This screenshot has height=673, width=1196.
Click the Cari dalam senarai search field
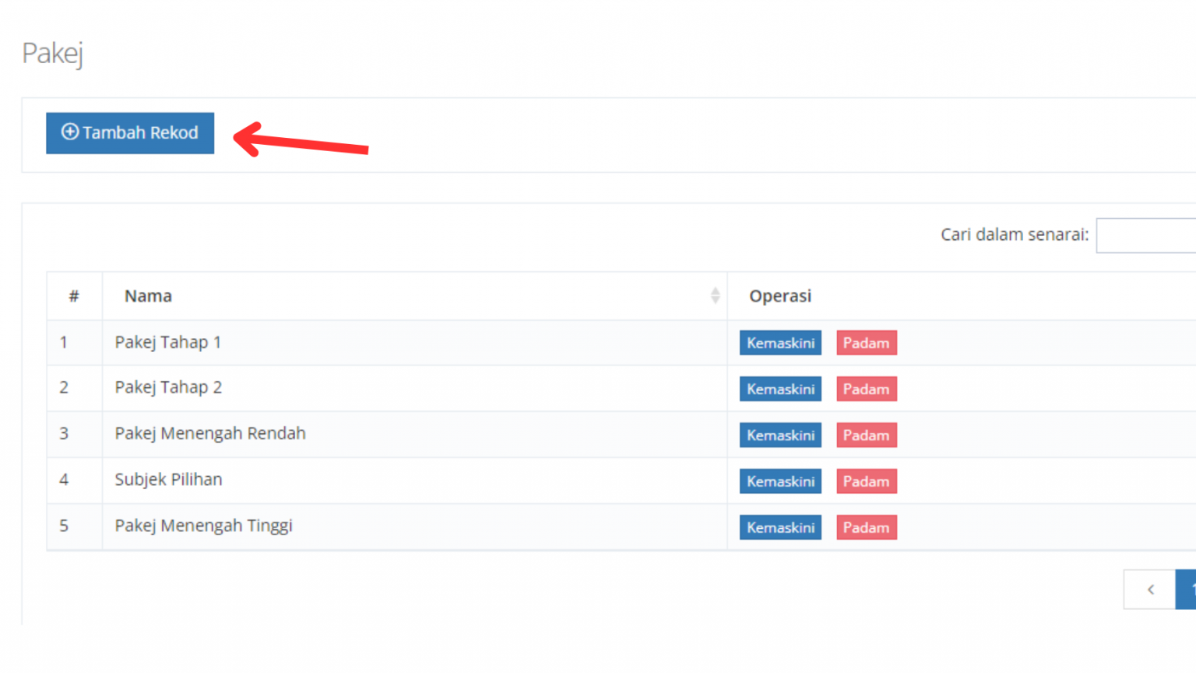[1146, 235]
